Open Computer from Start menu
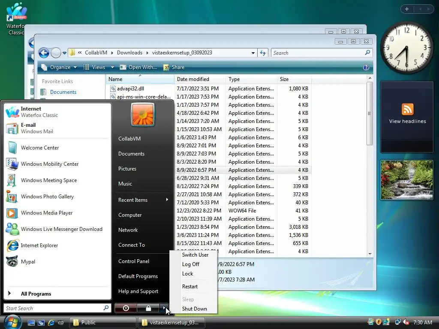The image size is (439, 329). pos(143,215)
